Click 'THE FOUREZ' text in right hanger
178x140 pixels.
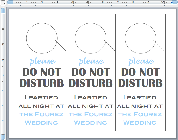point(140,114)
